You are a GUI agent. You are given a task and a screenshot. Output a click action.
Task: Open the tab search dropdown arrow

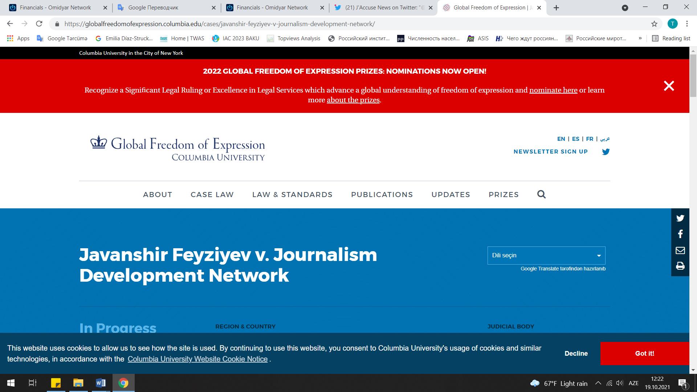pyautogui.click(x=625, y=8)
